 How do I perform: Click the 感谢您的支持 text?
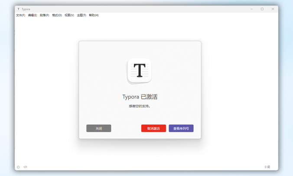[x=140, y=106]
